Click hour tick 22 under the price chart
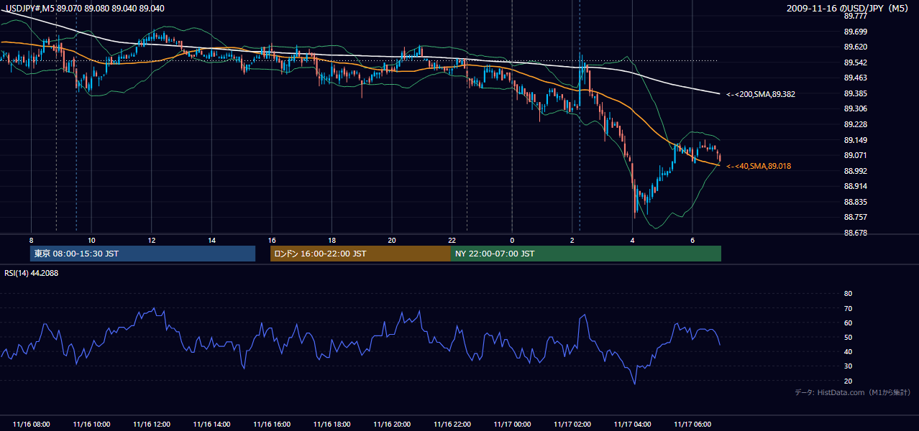The width and height of the screenshot is (919, 431). 452,240
